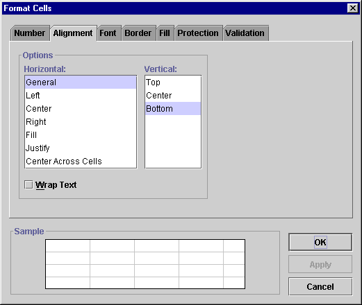Select the Alignment tab
The width and height of the screenshot is (362, 305).
pos(74,33)
